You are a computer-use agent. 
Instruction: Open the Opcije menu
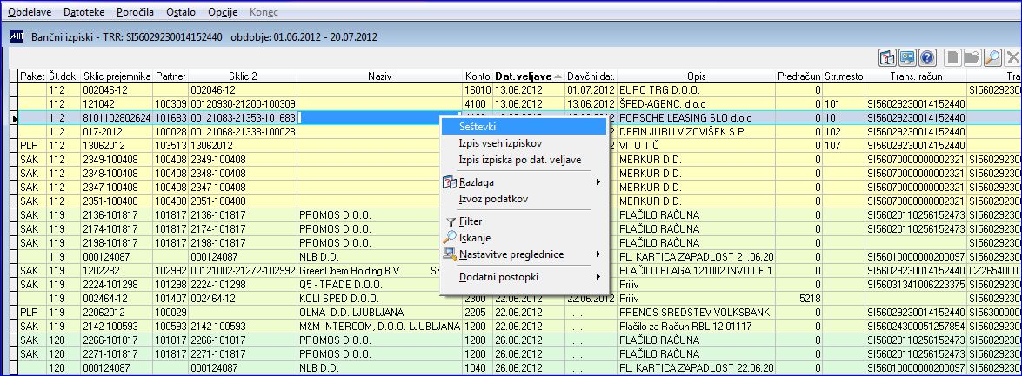coord(223,12)
